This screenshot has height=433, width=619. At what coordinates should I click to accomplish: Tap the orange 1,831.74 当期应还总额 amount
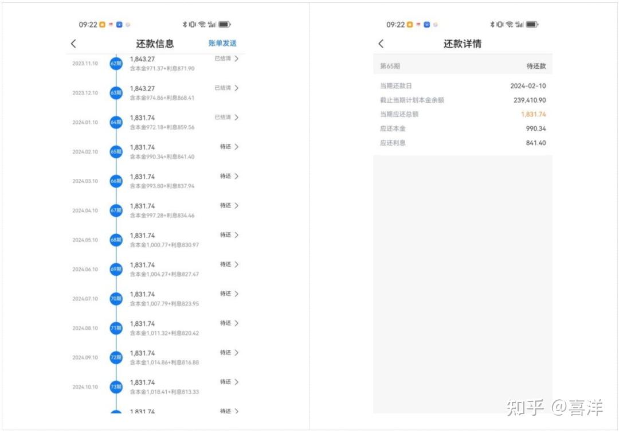click(534, 114)
